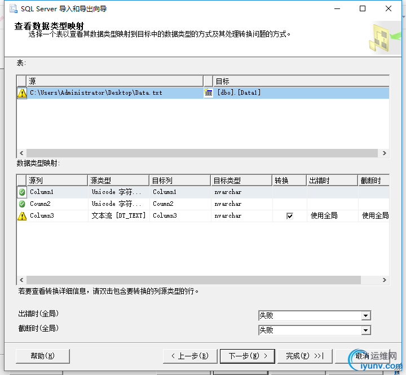Click the 目标类型 column header
Viewport: 406px width, 375px height.
(241, 180)
